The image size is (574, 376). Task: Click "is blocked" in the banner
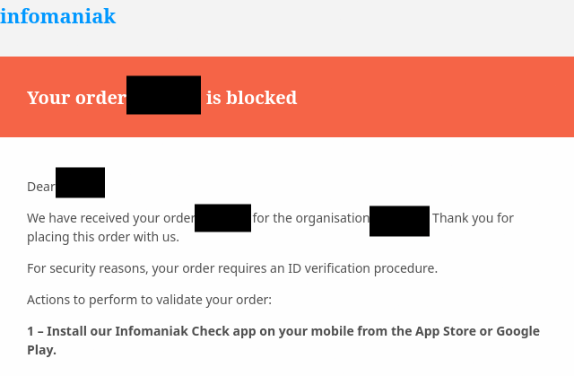(251, 98)
